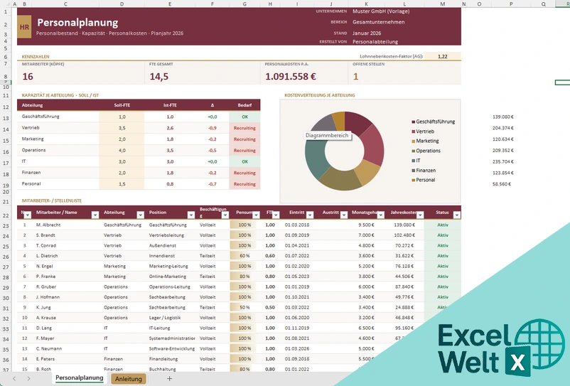Select the Personalplanung sheet tab
Image resolution: width=570 pixels, height=386 pixels.
click(x=80, y=378)
